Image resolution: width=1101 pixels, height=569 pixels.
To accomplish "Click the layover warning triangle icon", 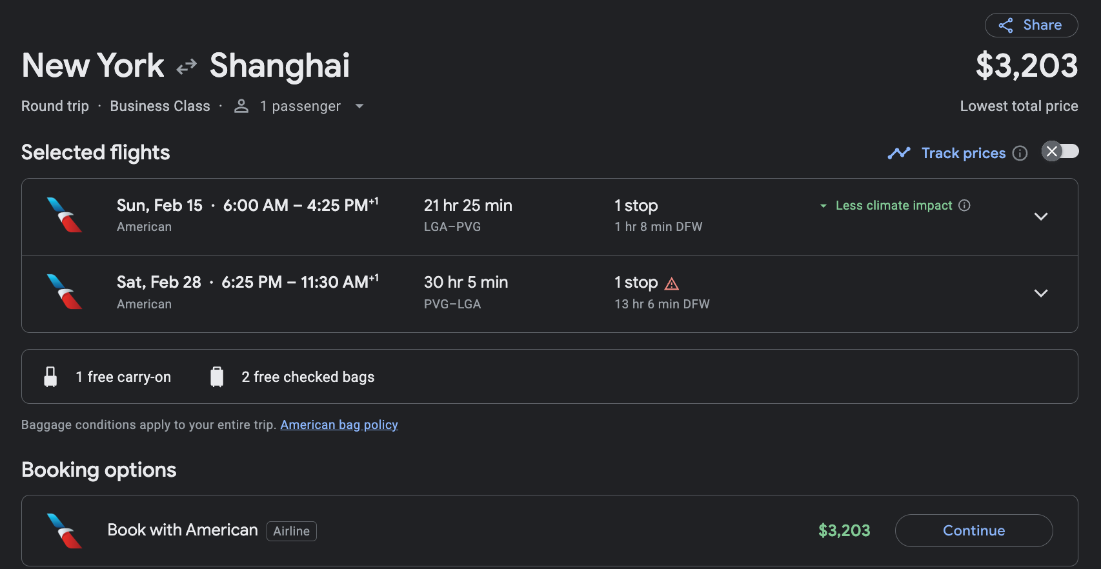I will 672,283.
